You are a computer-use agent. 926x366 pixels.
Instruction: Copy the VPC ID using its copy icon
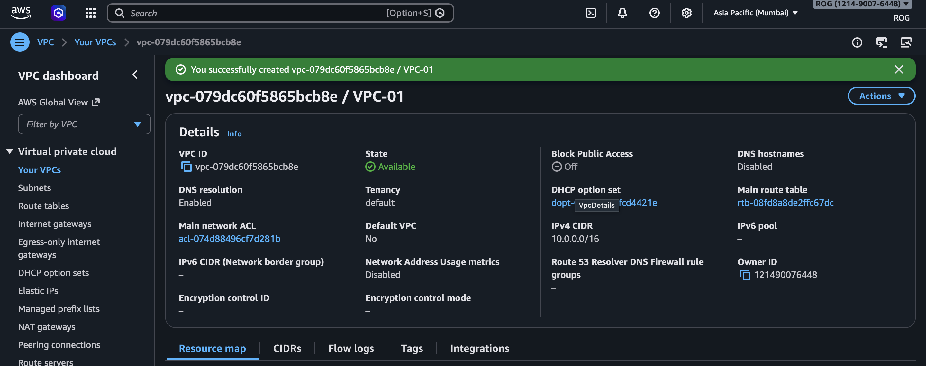coord(187,167)
